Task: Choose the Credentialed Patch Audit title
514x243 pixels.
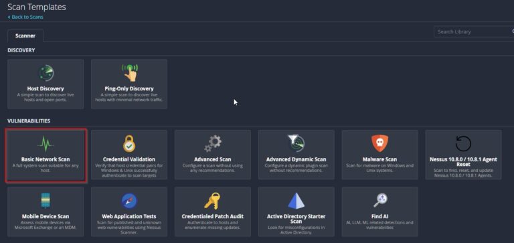Action: [213, 216]
